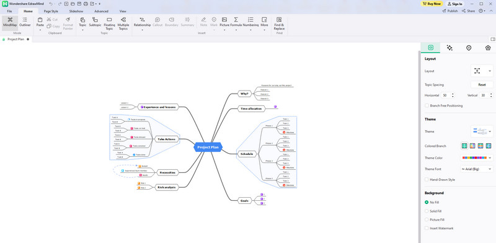Screen dimensions: 496x243
Task: Insert a Formula
Action: 236,24
